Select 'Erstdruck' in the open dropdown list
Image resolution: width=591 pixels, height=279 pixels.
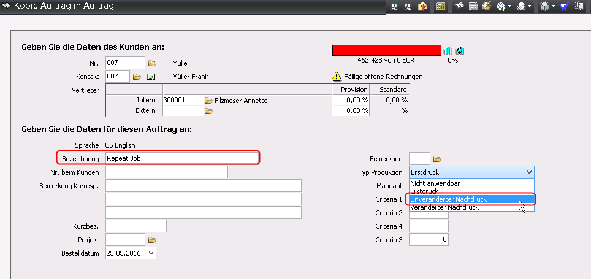[x=471, y=191]
